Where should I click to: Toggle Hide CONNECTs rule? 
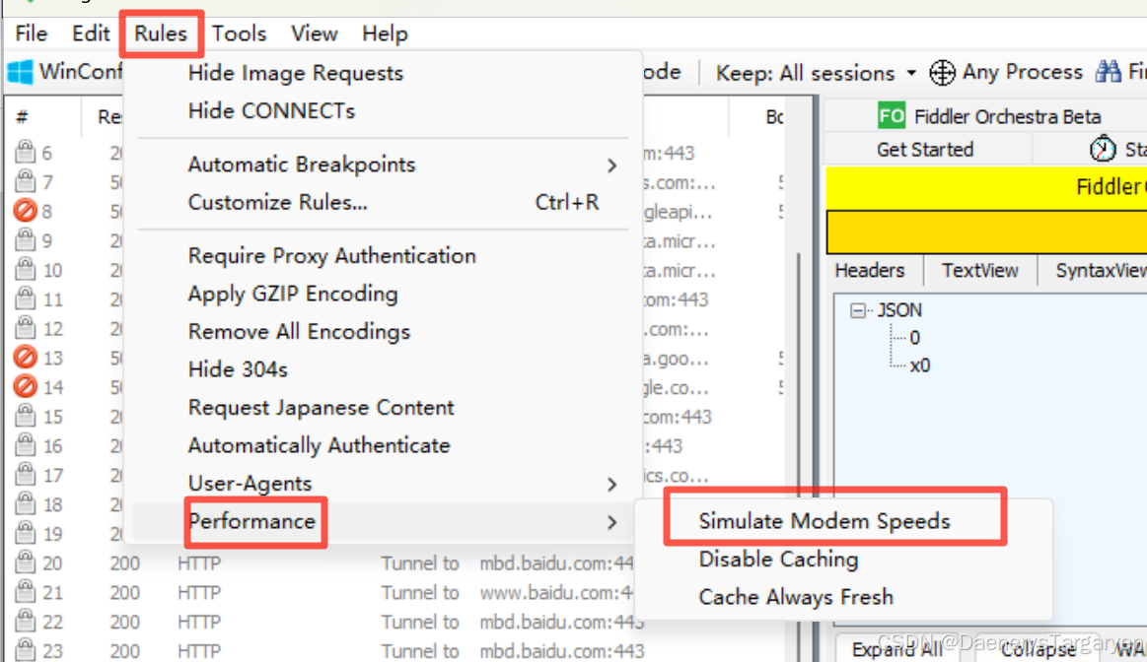point(271,111)
